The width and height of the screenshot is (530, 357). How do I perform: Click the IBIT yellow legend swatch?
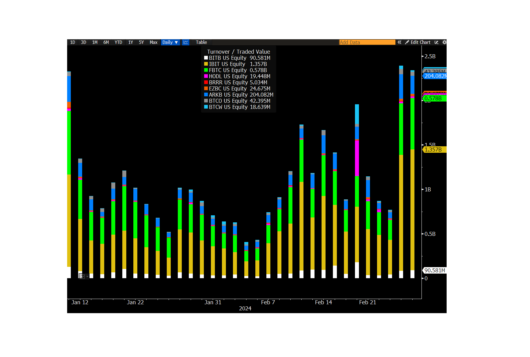point(206,64)
